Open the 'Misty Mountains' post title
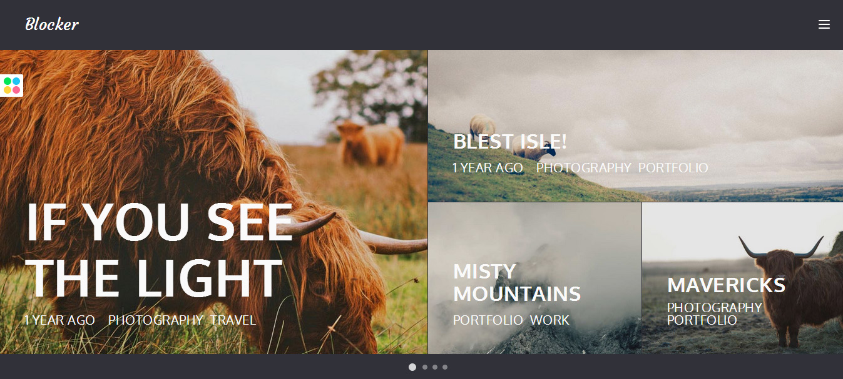The image size is (843, 379). 517,282
